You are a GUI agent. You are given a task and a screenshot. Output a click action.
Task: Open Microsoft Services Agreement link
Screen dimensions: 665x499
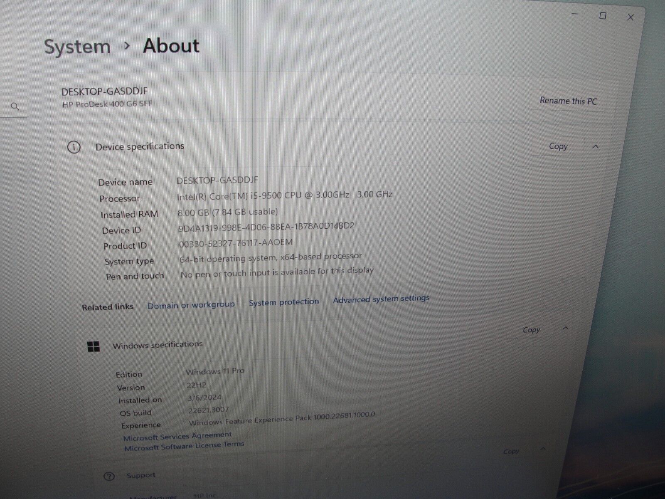(177, 436)
